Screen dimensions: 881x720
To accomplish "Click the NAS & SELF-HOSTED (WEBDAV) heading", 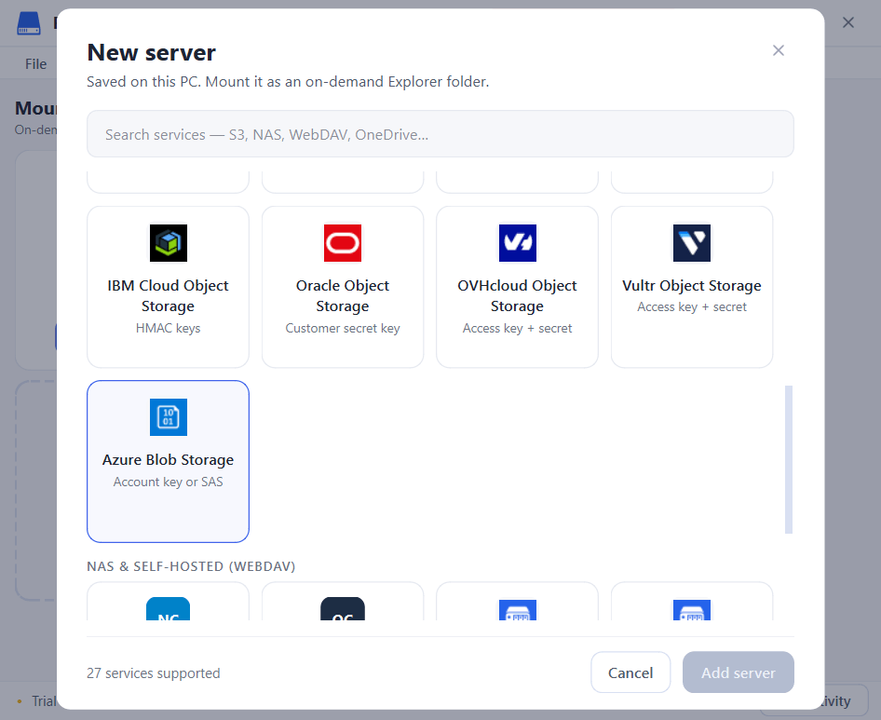I will [191, 566].
